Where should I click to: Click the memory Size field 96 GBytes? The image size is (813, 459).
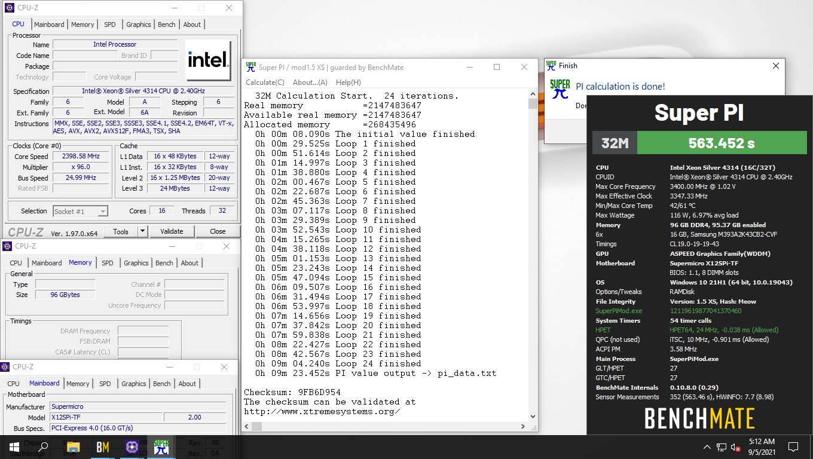tap(65, 295)
